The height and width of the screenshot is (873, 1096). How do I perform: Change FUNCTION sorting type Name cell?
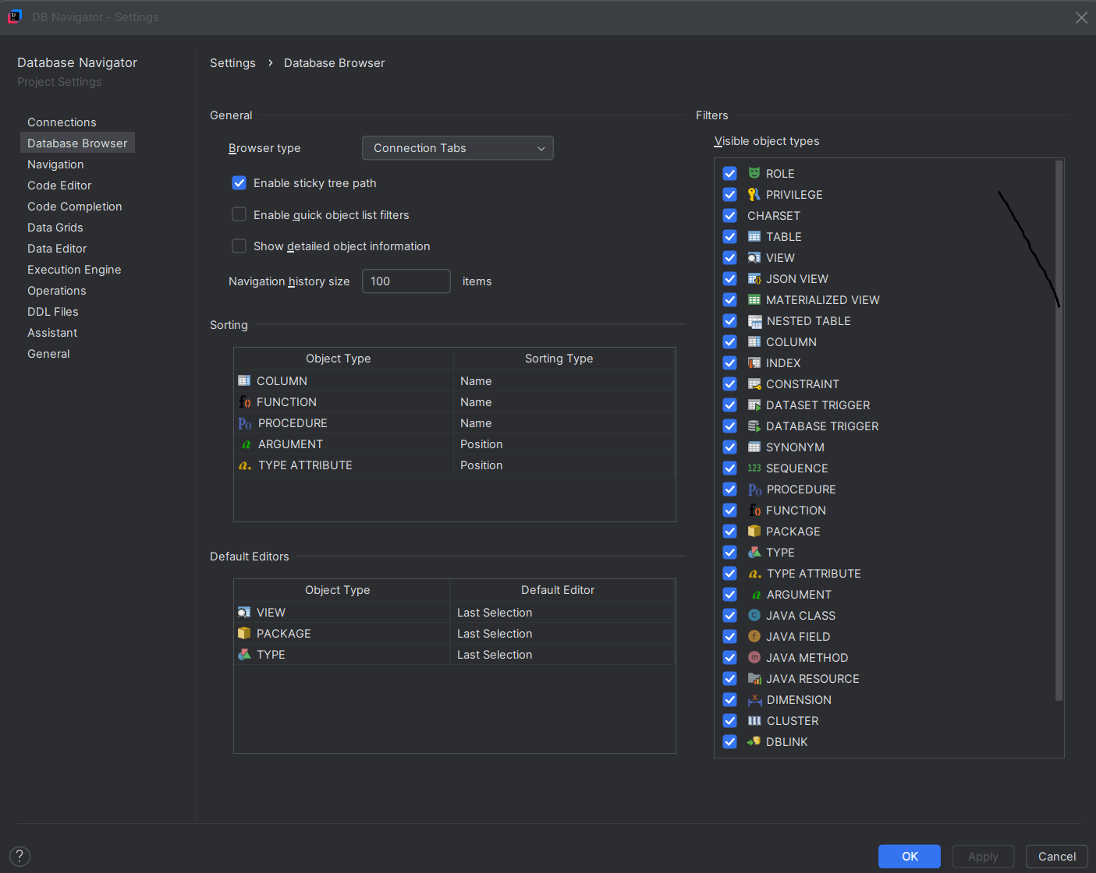[x=564, y=402]
